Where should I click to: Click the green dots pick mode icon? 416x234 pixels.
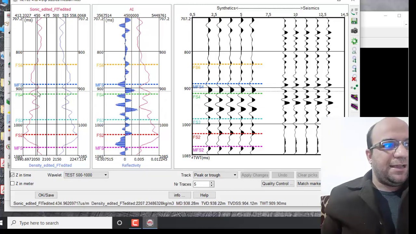tap(354, 88)
